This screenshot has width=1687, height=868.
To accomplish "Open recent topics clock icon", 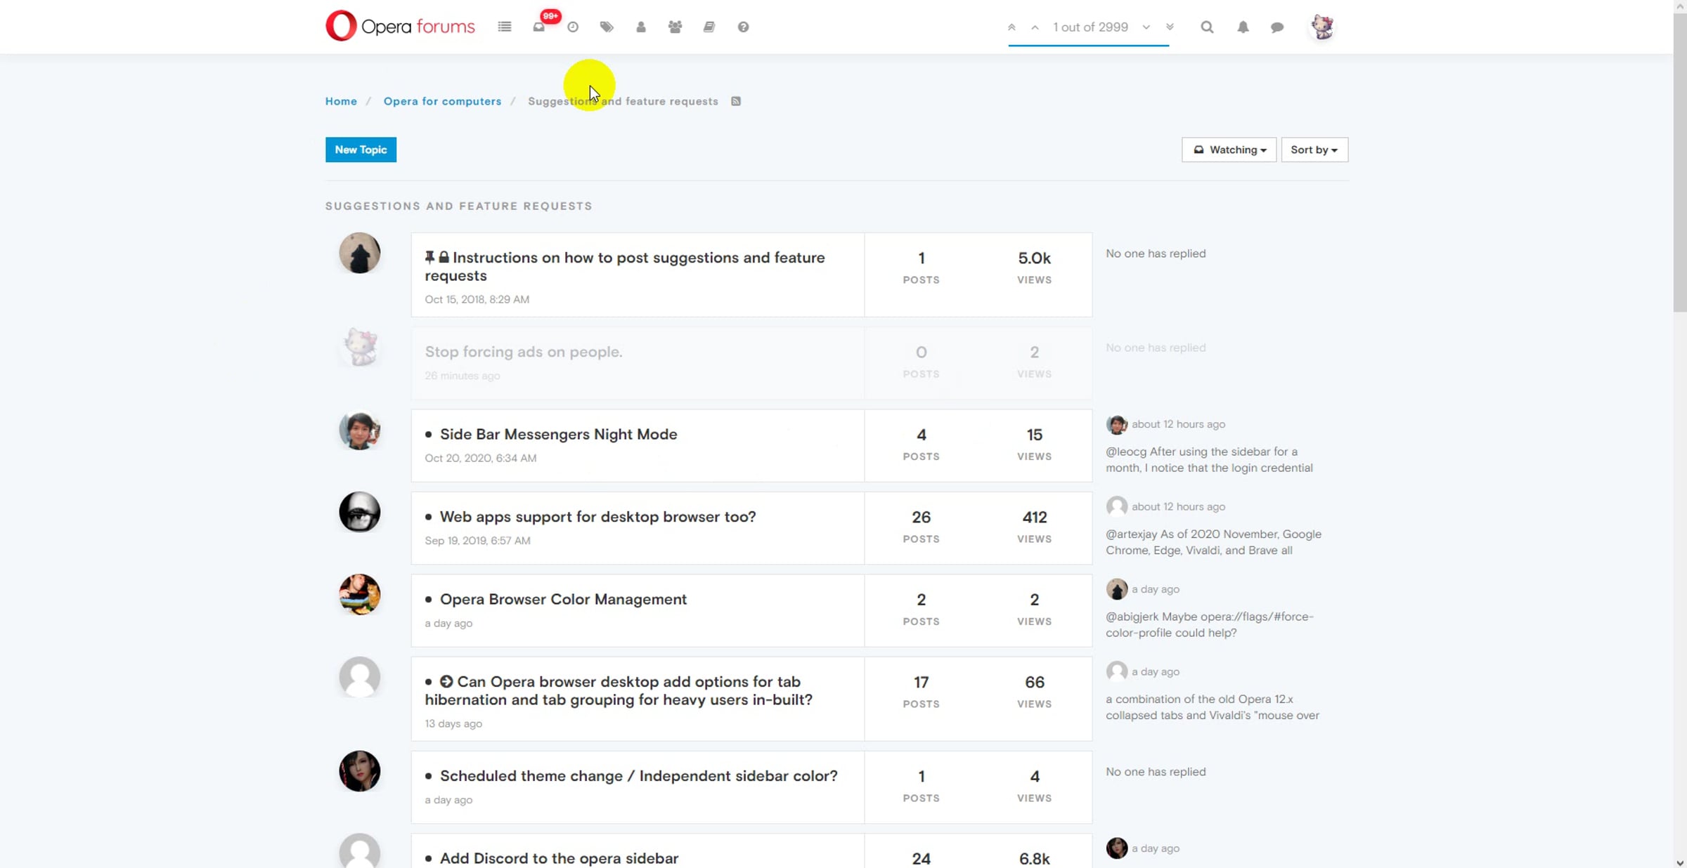I will (x=573, y=27).
